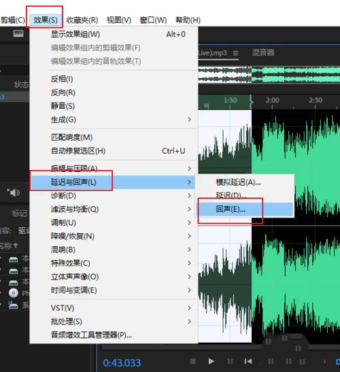Expand 诊断(D) submenu
The height and width of the screenshot is (372, 340).
click(114, 195)
